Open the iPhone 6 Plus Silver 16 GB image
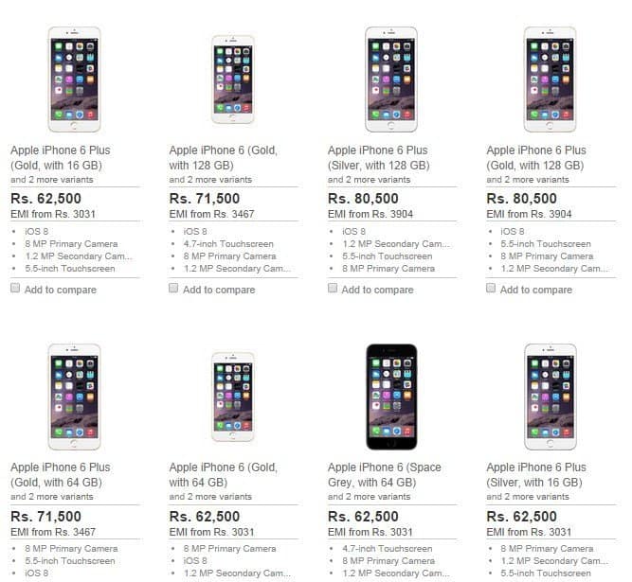This screenshot has width=632, height=582. pyautogui.click(x=550, y=397)
